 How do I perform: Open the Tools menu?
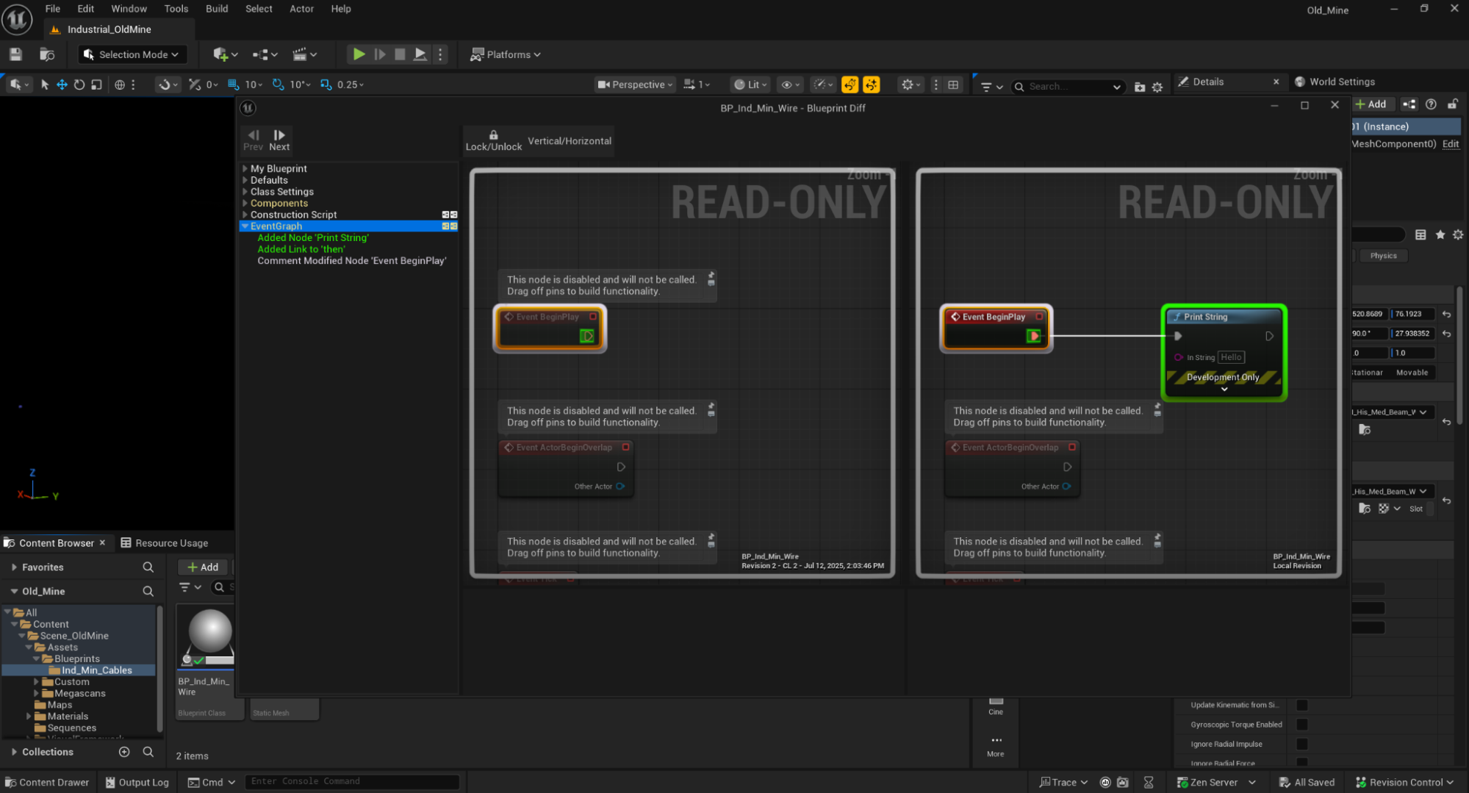(176, 9)
